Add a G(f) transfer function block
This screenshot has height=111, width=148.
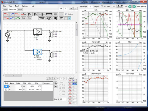point(29,18)
